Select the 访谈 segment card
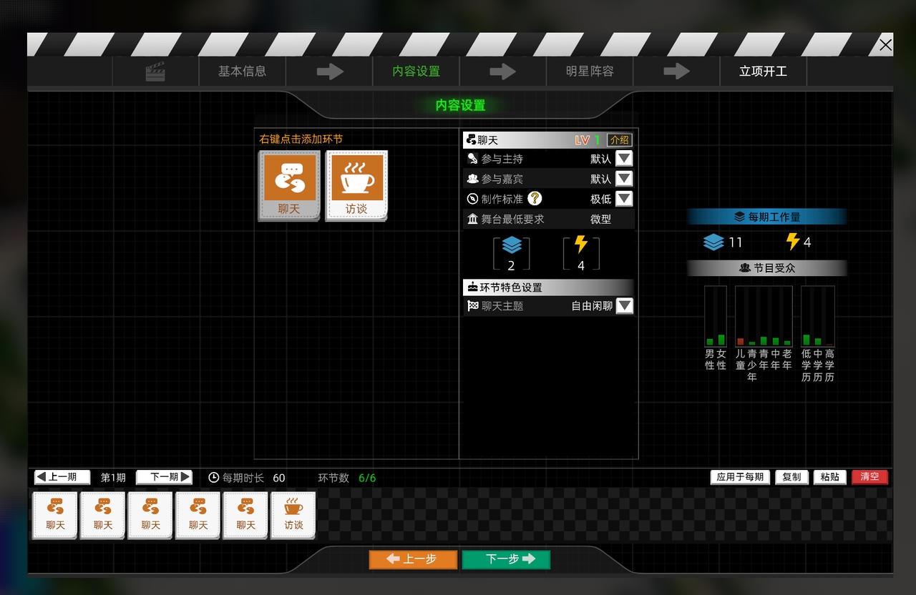This screenshot has height=595, width=916. click(x=356, y=185)
